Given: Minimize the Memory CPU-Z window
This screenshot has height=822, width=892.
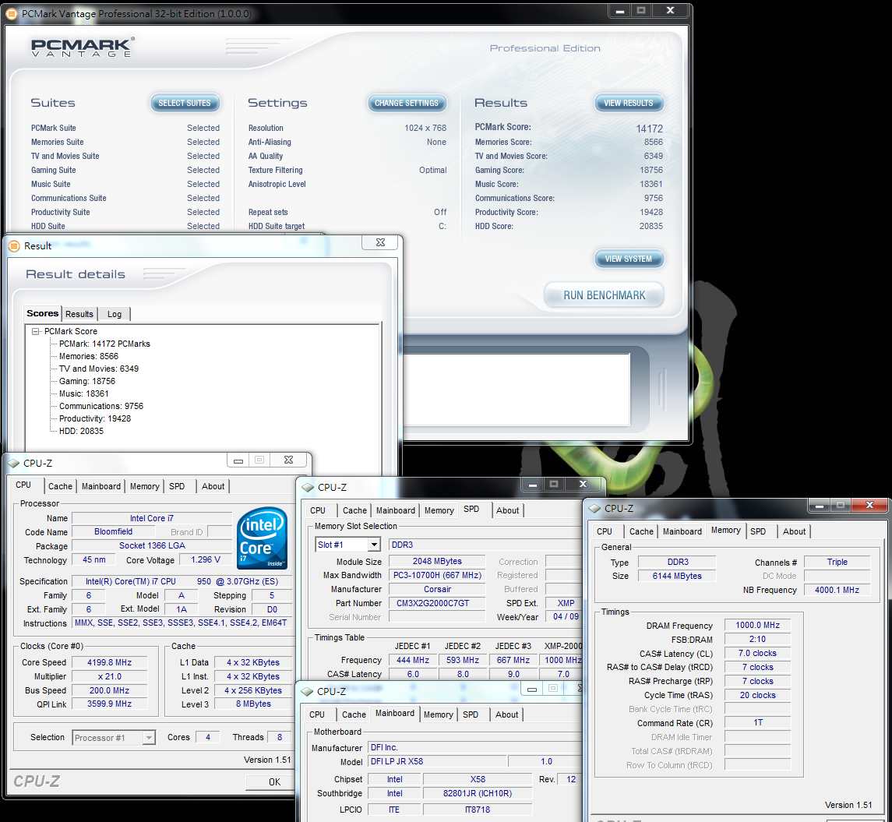Looking at the screenshot, I should tap(820, 505).
